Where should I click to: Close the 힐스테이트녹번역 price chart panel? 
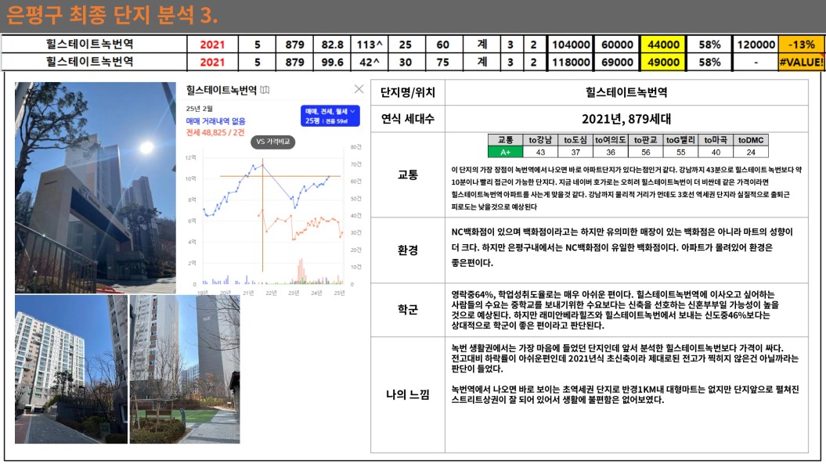[x=359, y=89]
